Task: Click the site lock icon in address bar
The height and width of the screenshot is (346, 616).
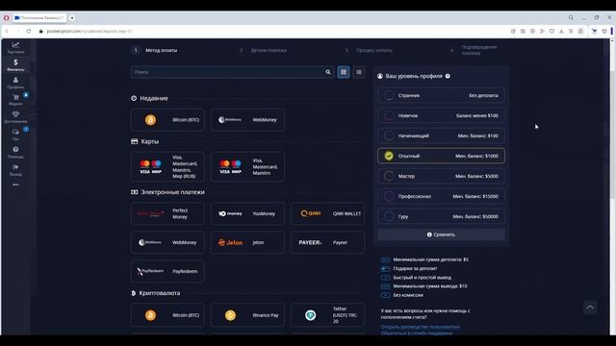Action: 40,31
